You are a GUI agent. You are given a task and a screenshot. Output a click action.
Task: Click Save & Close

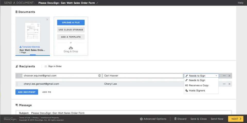pos(198,119)
